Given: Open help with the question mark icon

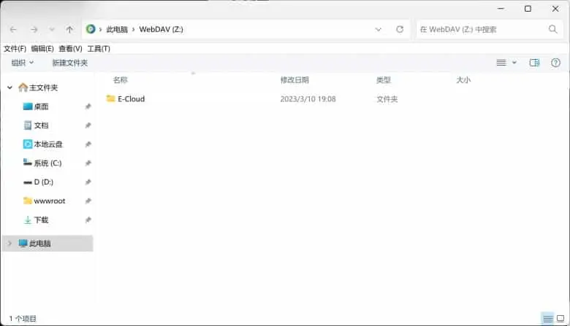Looking at the screenshot, I should 555,63.
